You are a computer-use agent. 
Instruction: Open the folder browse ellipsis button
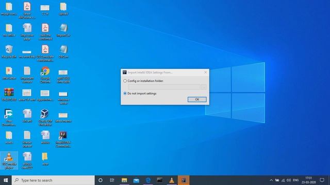pyautogui.click(x=204, y=87)
